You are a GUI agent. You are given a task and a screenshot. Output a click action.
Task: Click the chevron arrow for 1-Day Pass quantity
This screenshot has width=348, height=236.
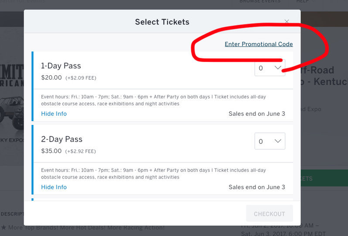pyautogui.click(x=278, y=67)
